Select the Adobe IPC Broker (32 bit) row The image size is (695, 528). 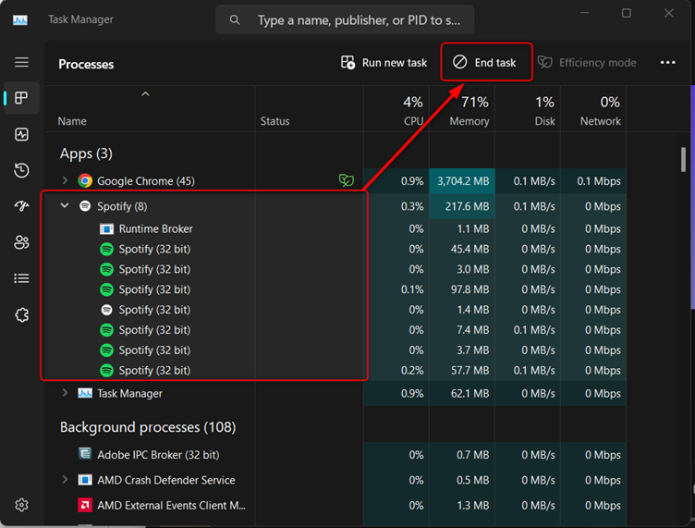pos(335,455)
